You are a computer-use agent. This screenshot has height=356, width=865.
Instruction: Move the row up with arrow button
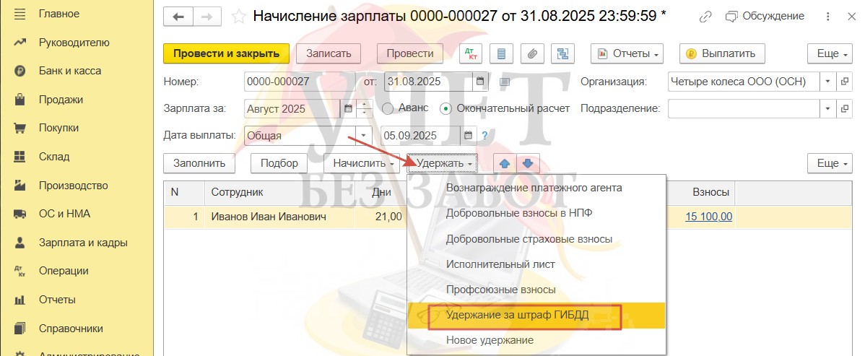[x=505, y=163]
